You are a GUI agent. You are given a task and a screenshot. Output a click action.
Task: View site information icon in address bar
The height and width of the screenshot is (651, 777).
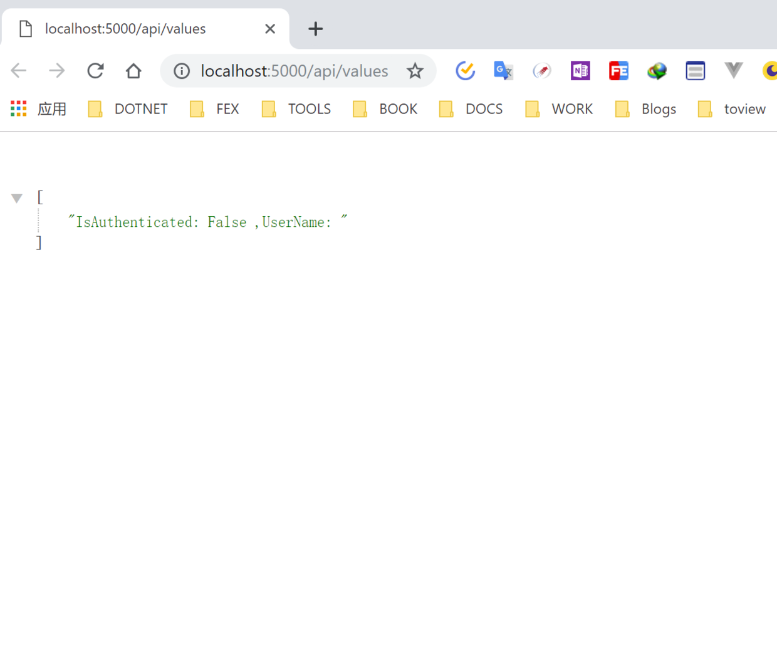tap(182, 71)
